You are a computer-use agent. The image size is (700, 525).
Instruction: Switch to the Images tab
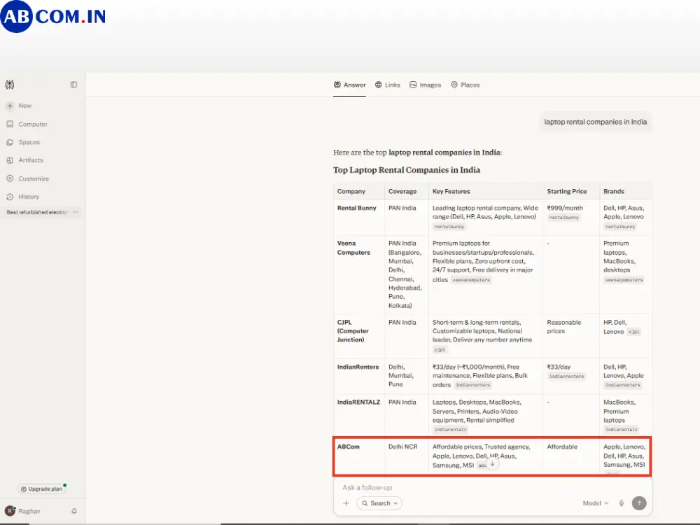[426, 85]
